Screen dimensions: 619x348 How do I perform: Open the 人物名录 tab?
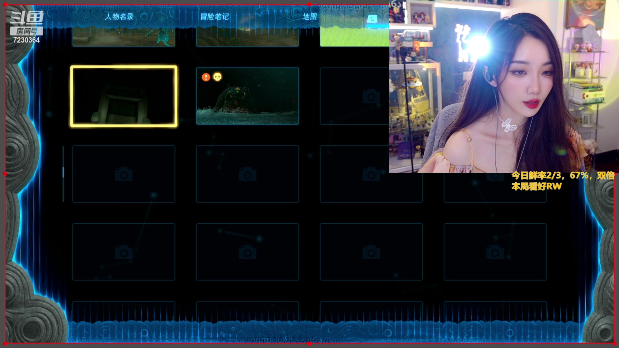[x=119, y=17]
